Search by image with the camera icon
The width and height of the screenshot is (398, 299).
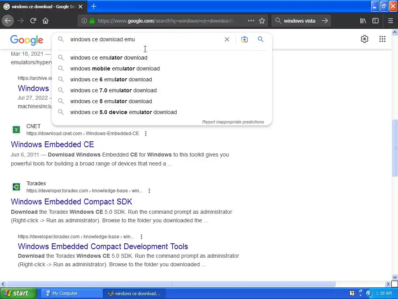tap(244, 39)
